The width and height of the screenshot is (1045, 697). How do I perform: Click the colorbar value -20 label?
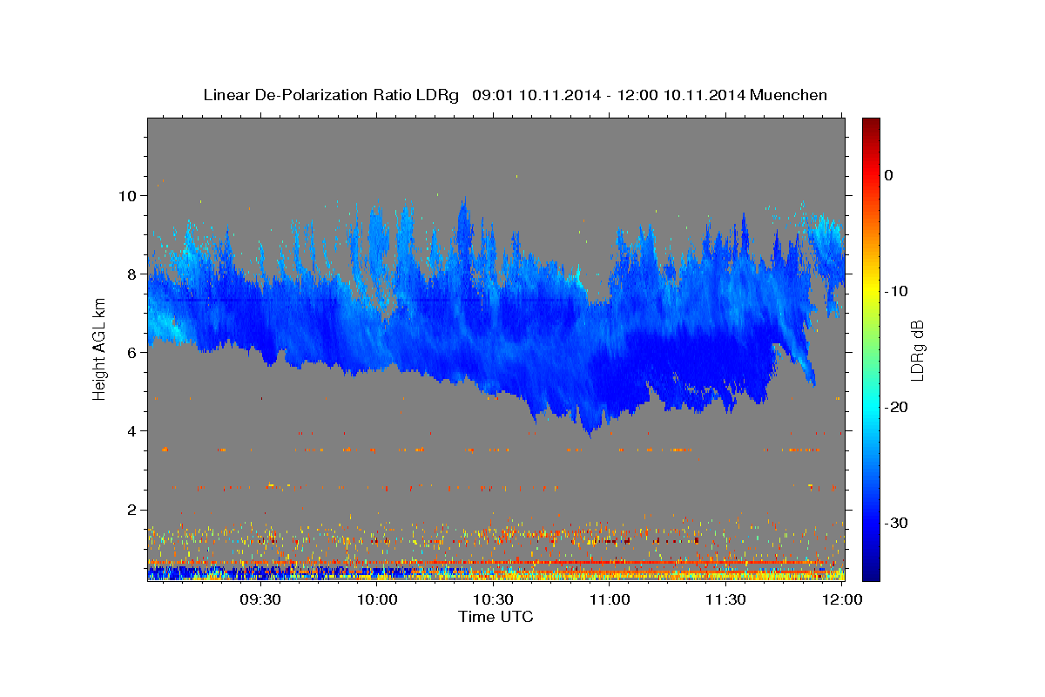897,407
